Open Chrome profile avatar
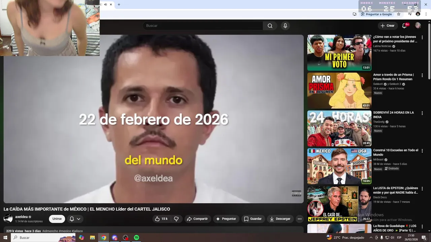This screenshot has height=242, width=431. click(418, 14)
